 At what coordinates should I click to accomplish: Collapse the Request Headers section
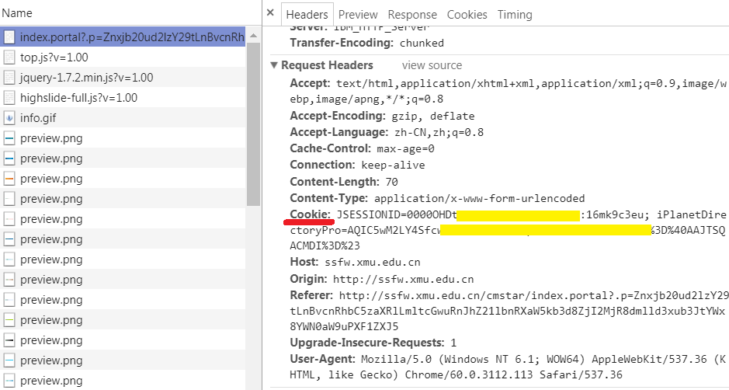(274, 65)
